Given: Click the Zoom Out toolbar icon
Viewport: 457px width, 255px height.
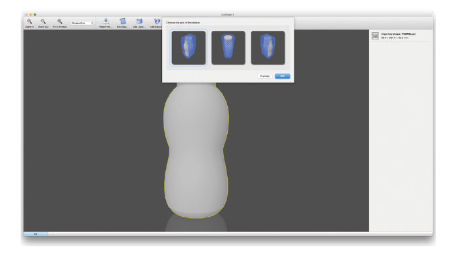Looking at the screenshot, I should [43, 21].
